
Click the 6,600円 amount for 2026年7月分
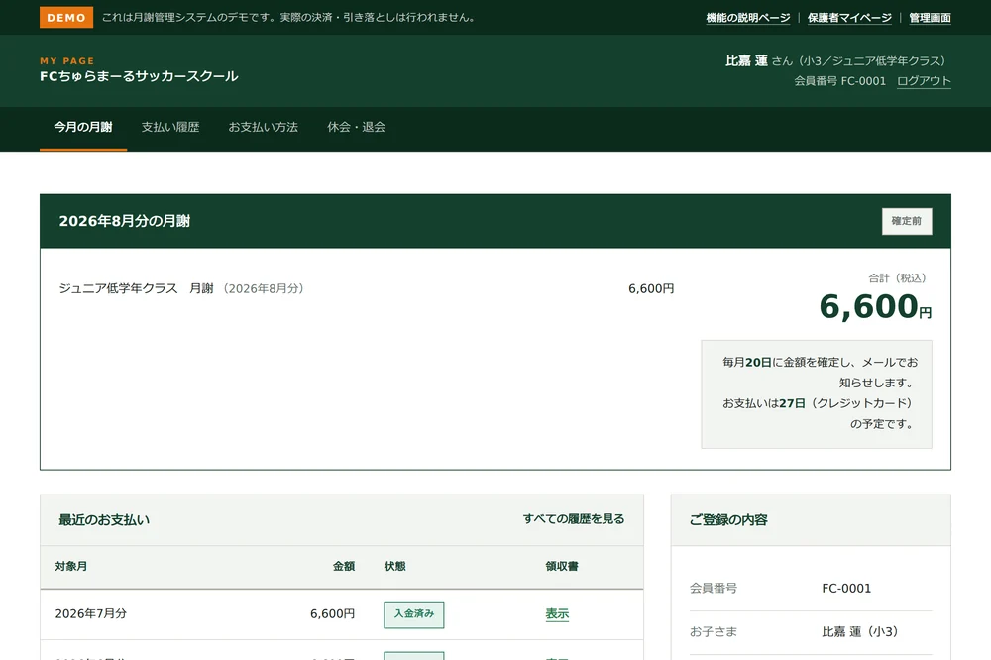[x=332, y=613]
